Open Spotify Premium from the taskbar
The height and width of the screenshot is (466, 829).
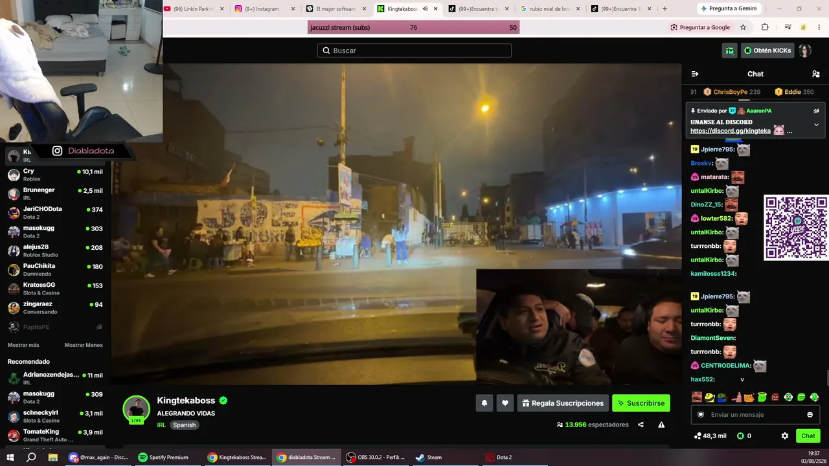[x=163, y=457]
